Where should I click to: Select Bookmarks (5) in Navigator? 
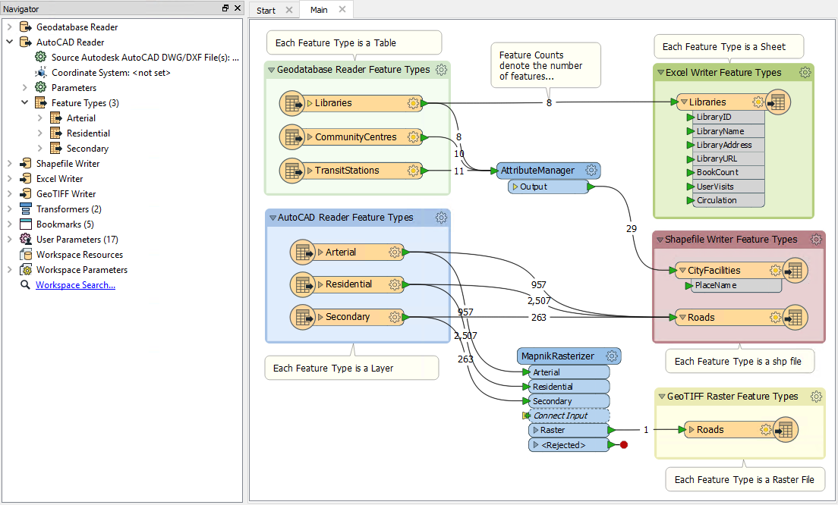click(x=65, y=224)
